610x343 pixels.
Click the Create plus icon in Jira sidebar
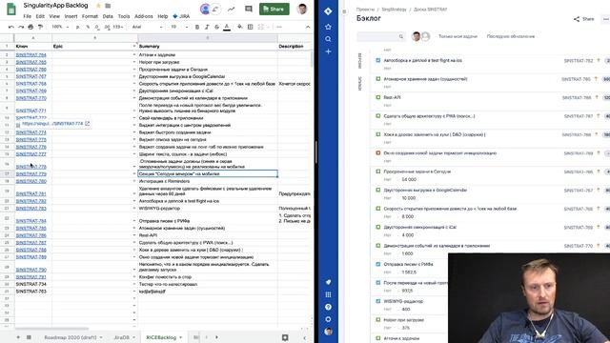[328, 51]
